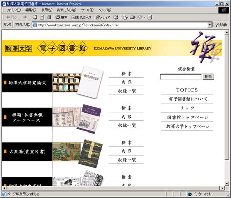
Task: Open the 図書館トップページ link
Action: pyautogui.click(x=188, y=117)
